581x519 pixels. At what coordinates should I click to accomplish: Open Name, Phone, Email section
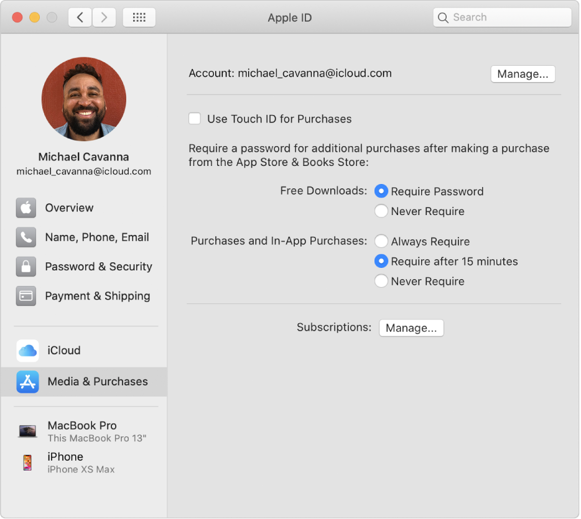84,237
